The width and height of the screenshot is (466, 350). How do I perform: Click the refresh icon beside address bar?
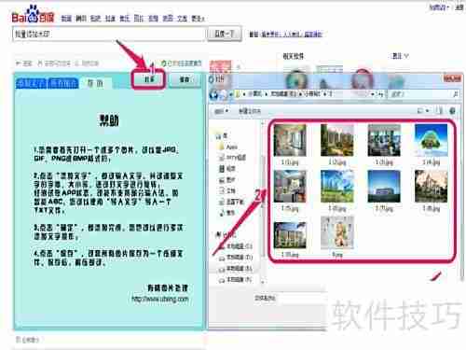click(380, 94)
